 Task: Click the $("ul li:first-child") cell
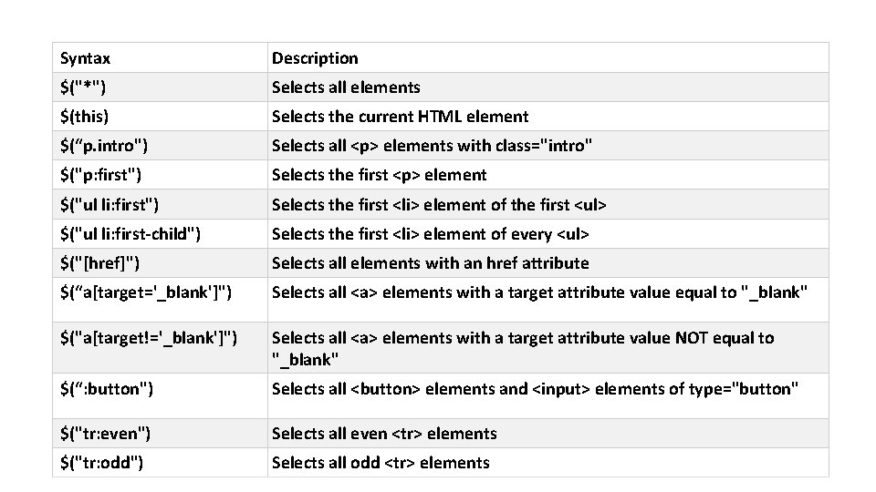tap(130, 234)
